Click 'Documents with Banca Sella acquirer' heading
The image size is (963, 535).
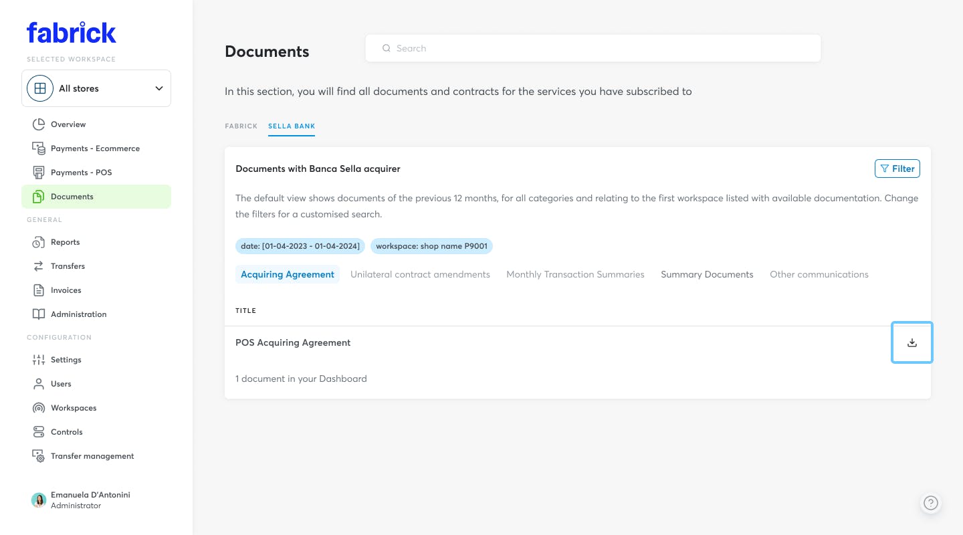coord(318,169)
